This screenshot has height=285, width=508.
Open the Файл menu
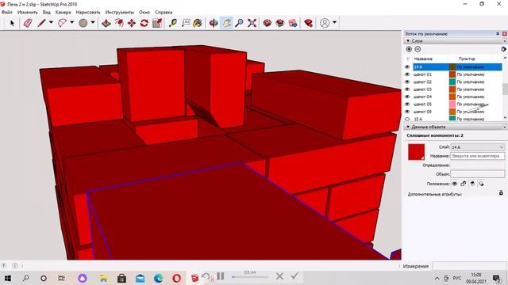7,13
